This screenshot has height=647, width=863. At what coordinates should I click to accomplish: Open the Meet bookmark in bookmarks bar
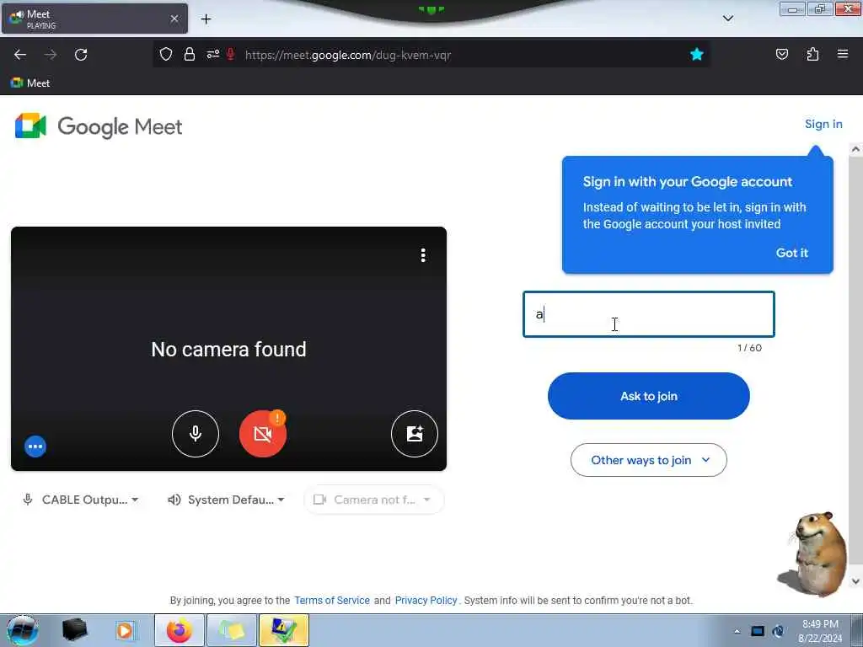[30, 83]
